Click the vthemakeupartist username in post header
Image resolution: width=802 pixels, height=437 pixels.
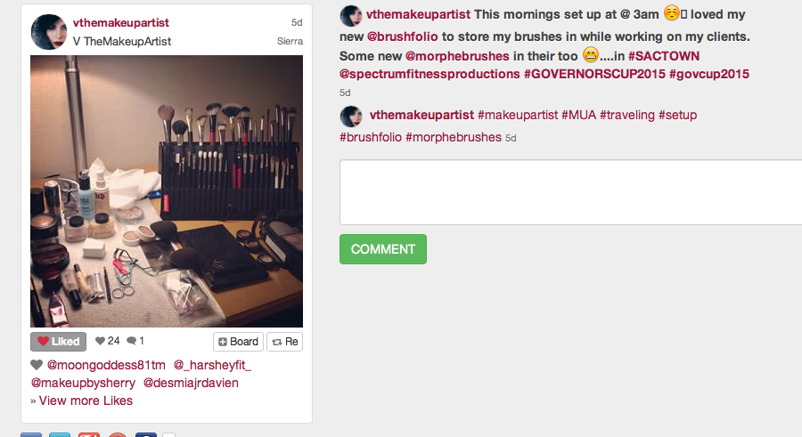click(x=120, y=22)
